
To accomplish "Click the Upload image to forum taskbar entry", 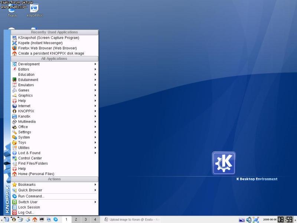I will 132,219.
